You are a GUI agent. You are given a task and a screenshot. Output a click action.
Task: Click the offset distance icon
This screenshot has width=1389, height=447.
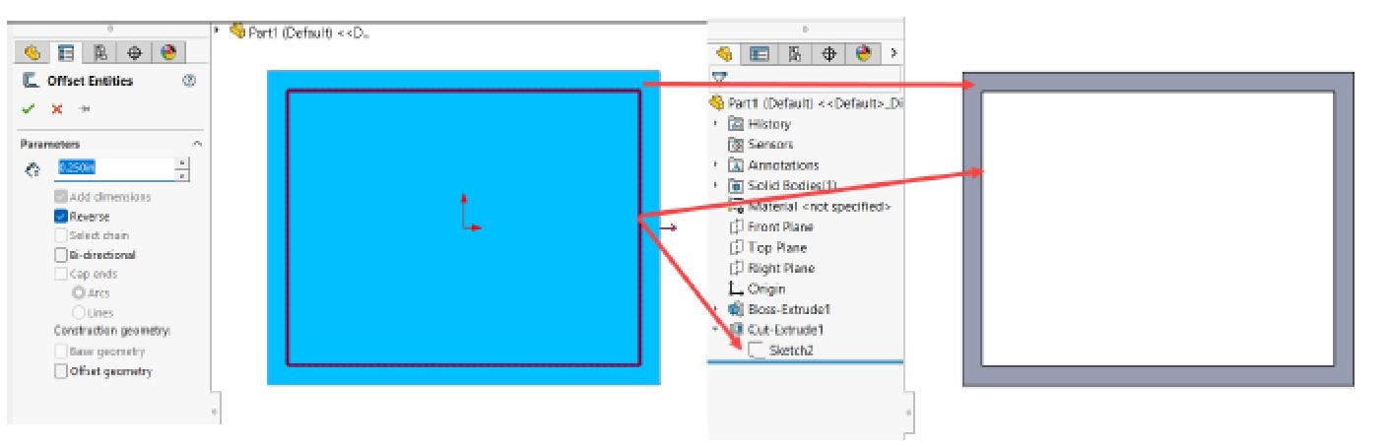[x=32, y=169]
